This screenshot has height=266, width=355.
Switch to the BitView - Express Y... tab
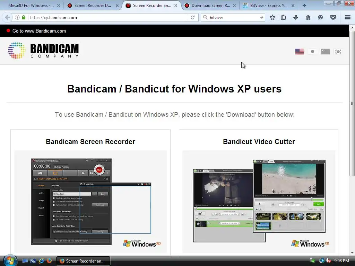click(269, 6)
